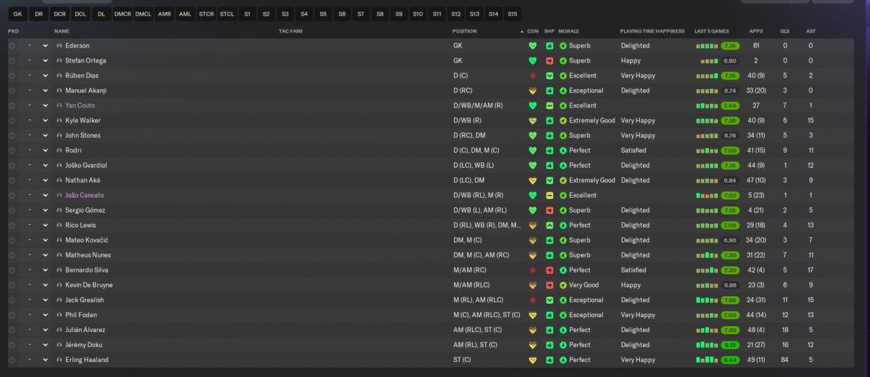Select the DMCL position tab
The image size is (870, 377).
point(143,14)
